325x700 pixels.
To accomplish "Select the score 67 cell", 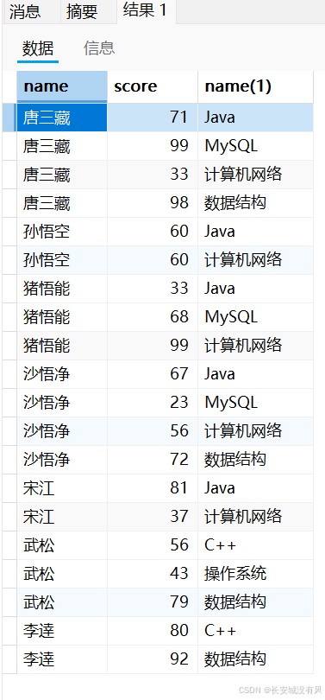I will [x=153, y=374].
